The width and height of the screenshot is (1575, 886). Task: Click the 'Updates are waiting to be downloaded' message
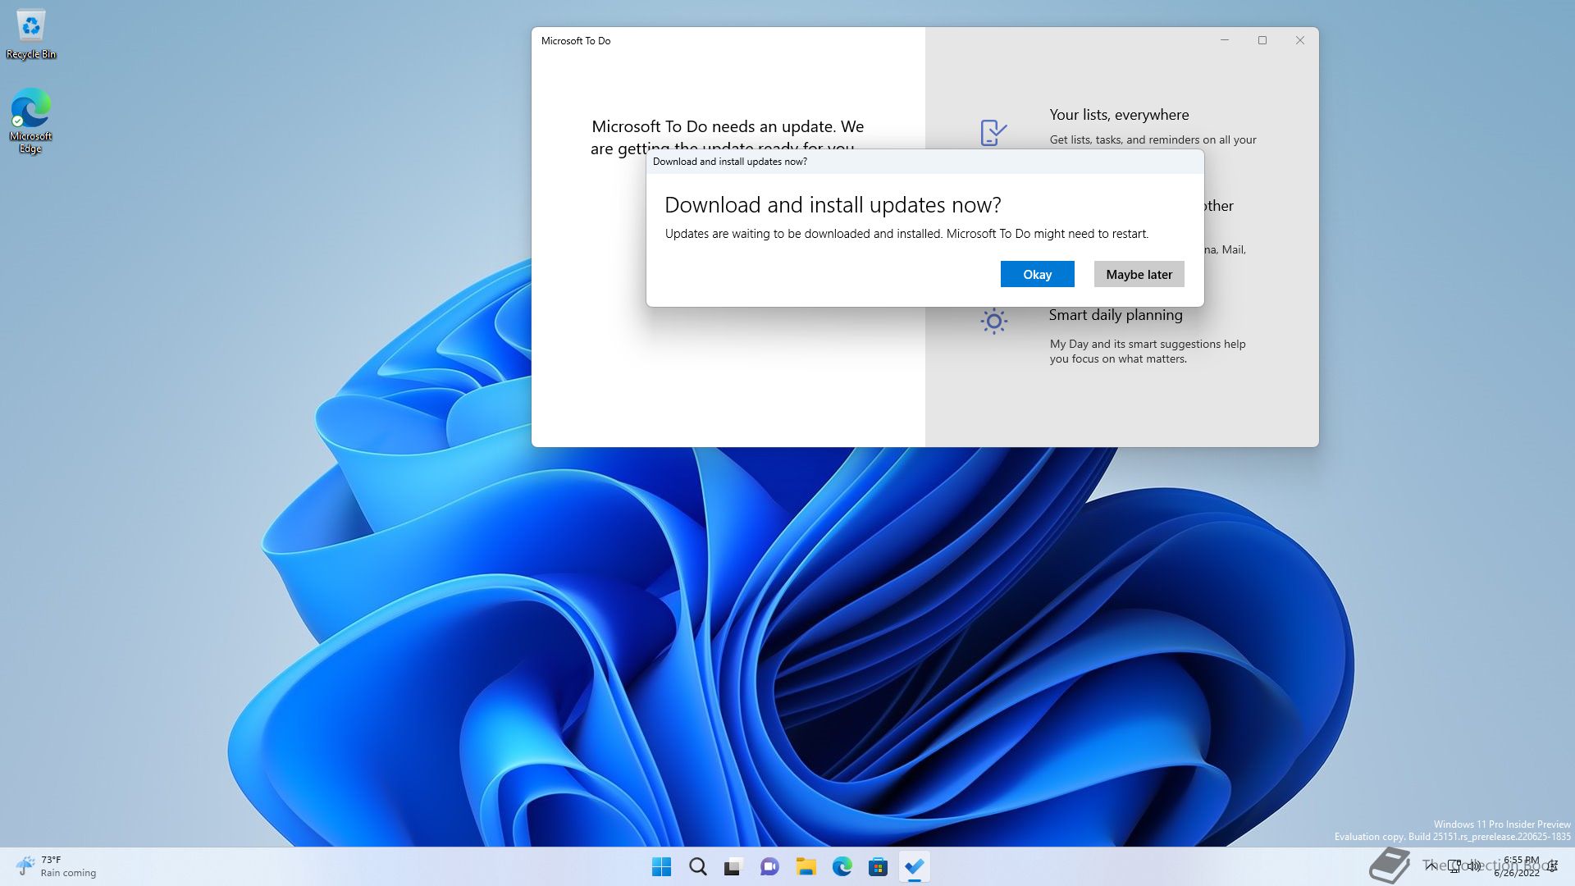click(x=906, y=234)
